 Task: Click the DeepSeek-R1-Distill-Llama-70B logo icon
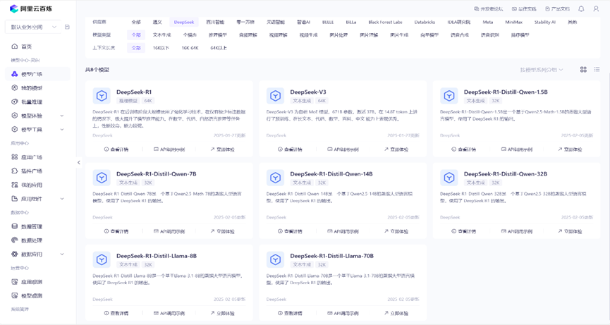(276, 259)
